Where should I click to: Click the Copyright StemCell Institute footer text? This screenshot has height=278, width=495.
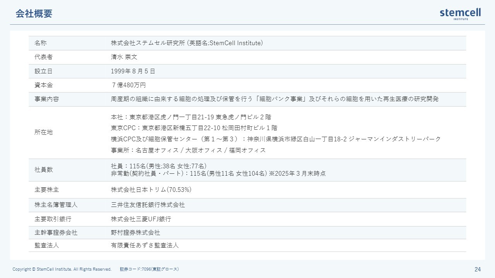click(62, 269)
